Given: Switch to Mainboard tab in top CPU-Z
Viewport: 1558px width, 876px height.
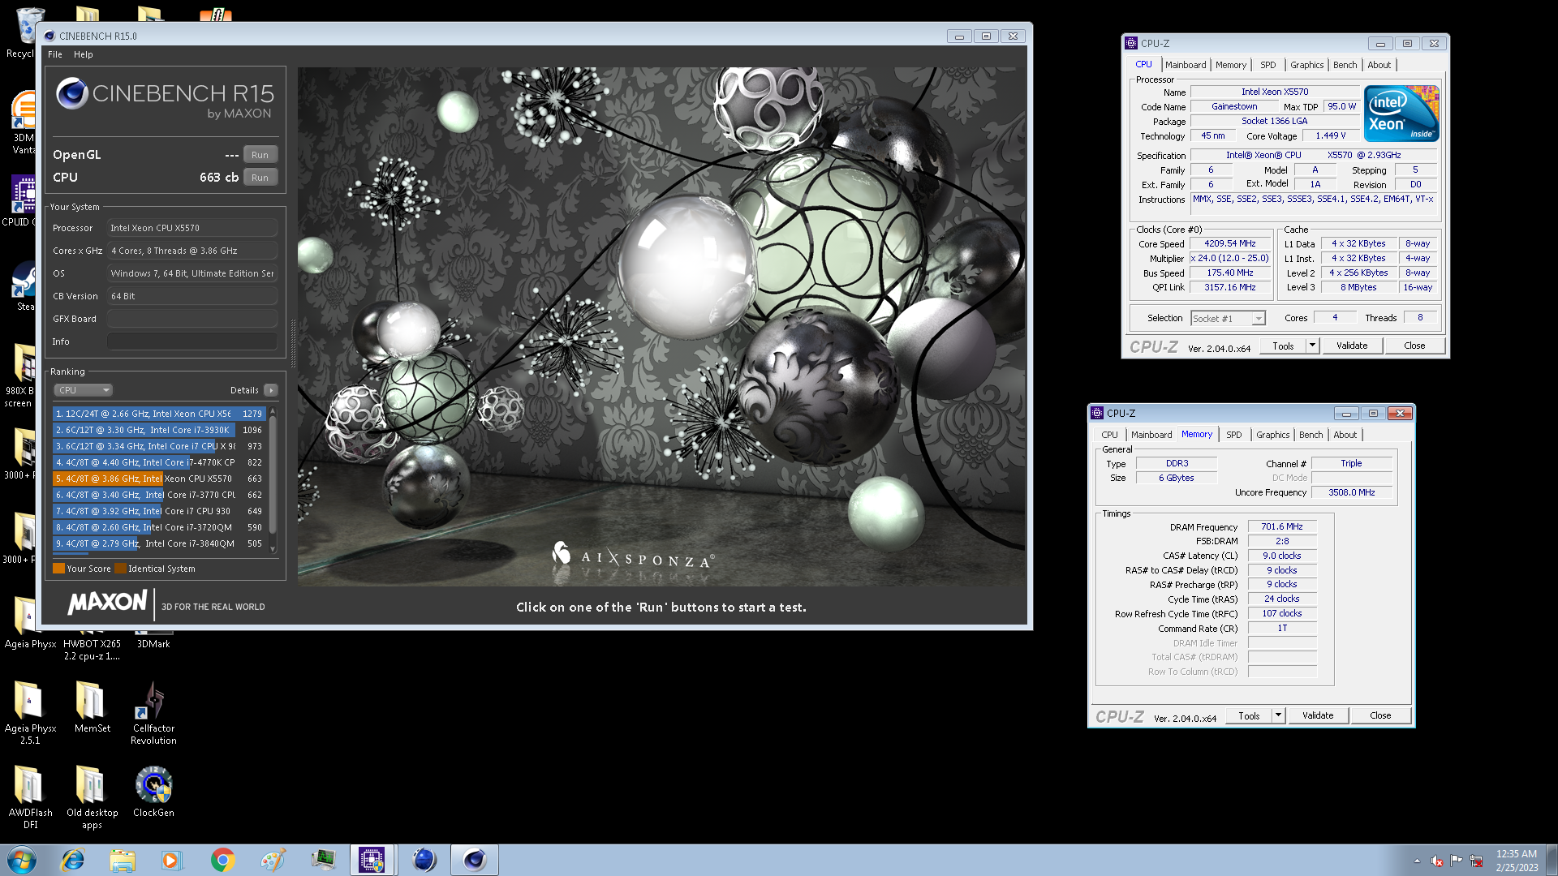Looking at the screenshot, I should click(x=1186, y=65).
